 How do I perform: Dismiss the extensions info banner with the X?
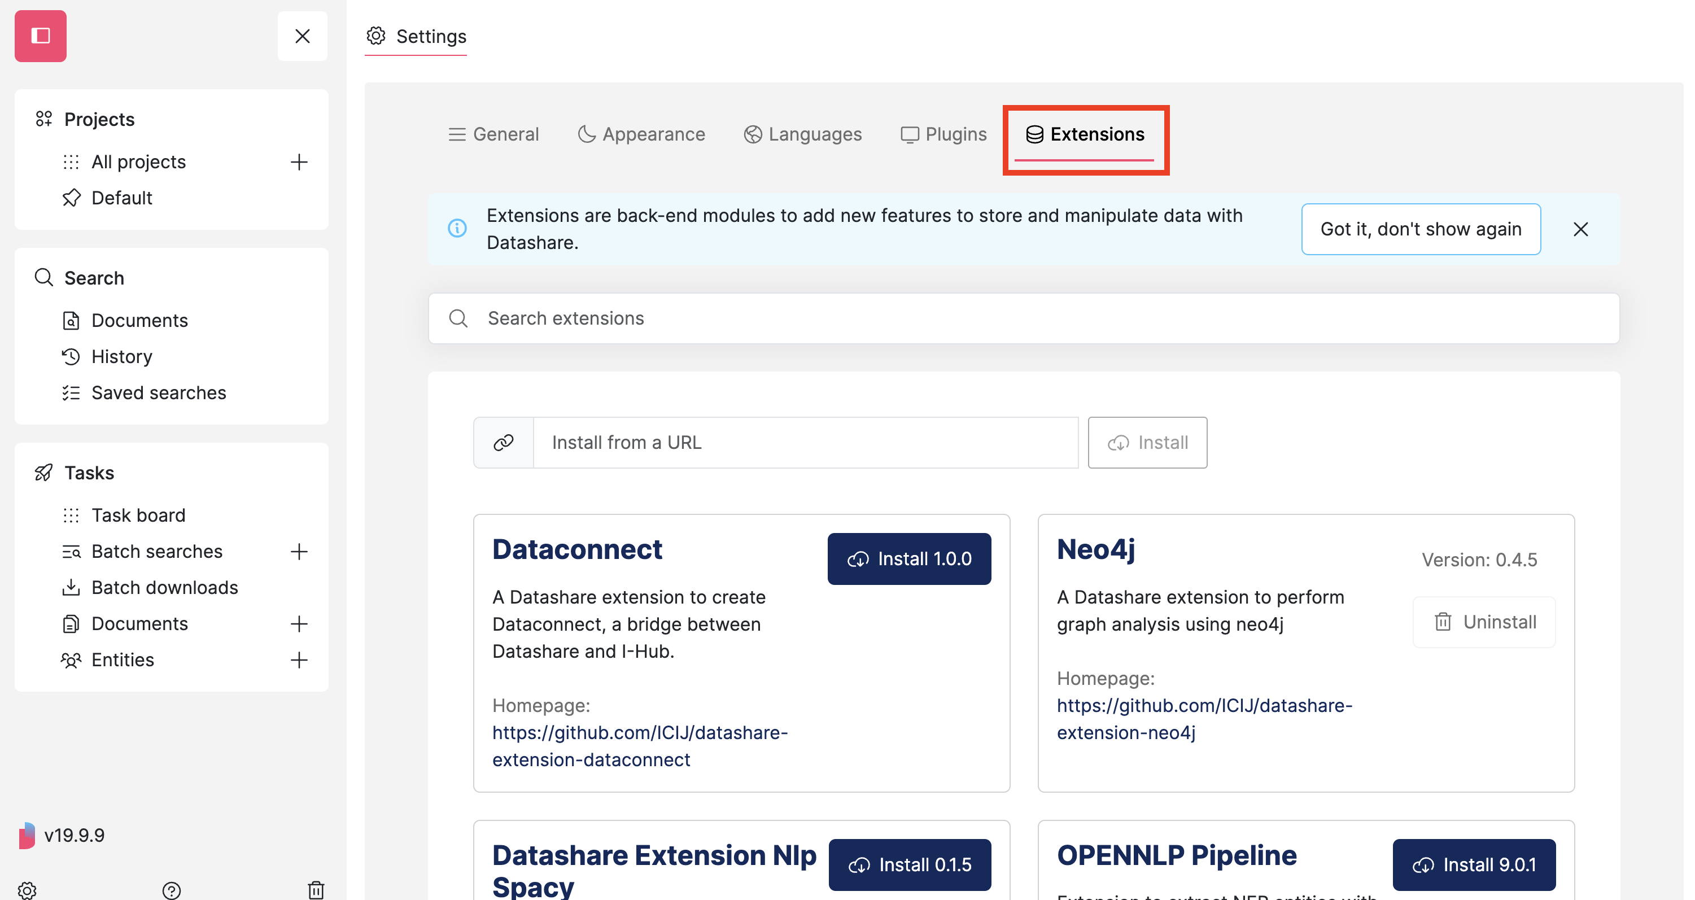tap(1581, 229)
